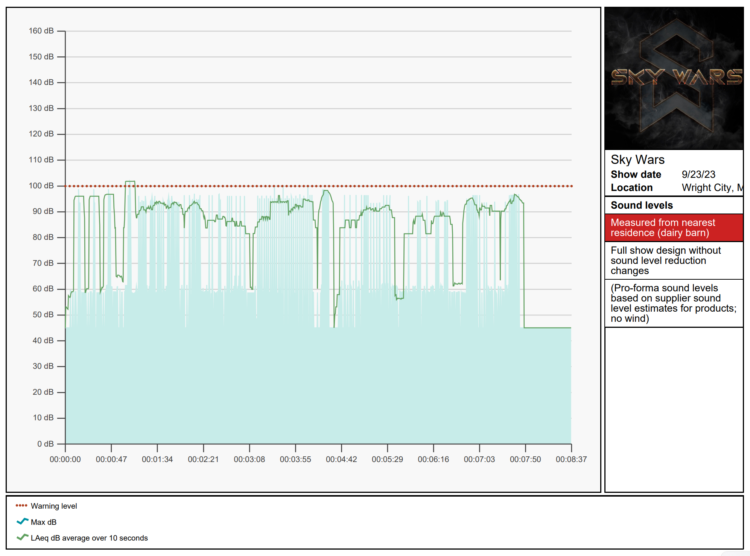Click the 00:07:50 time axis tick label

click(525, 459)
